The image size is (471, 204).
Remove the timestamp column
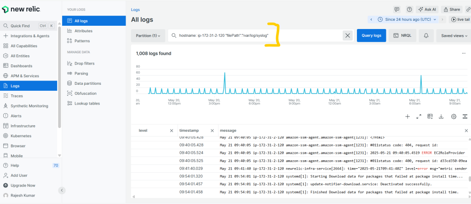pos(212,131)
